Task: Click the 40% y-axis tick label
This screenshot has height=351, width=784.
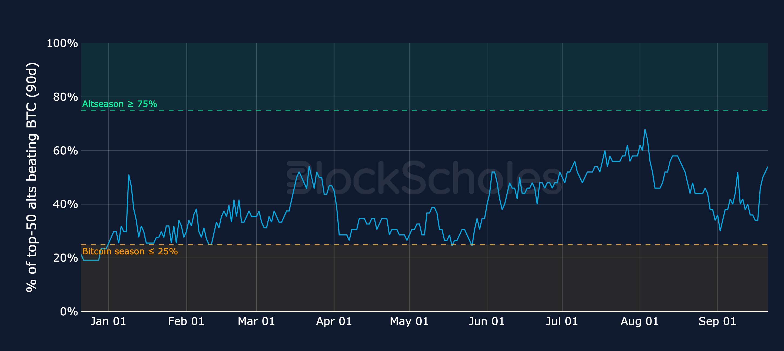Action: 65,204
